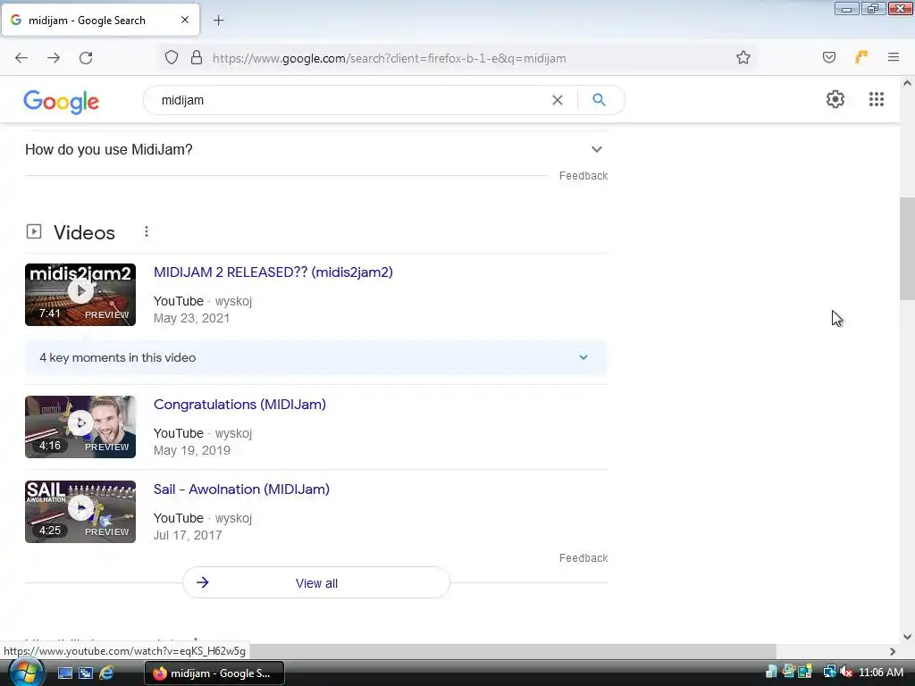This screenshot has height=686, width=915.
Task: Expand 4 key moments in this video
Action: point(315,357)
